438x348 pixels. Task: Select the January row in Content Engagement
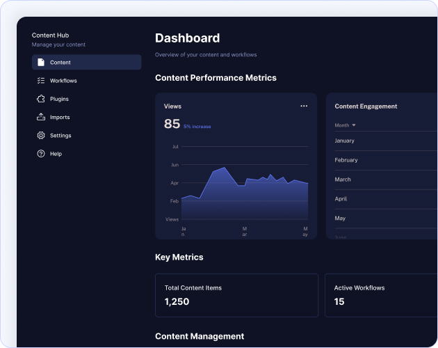pos(386,141)
